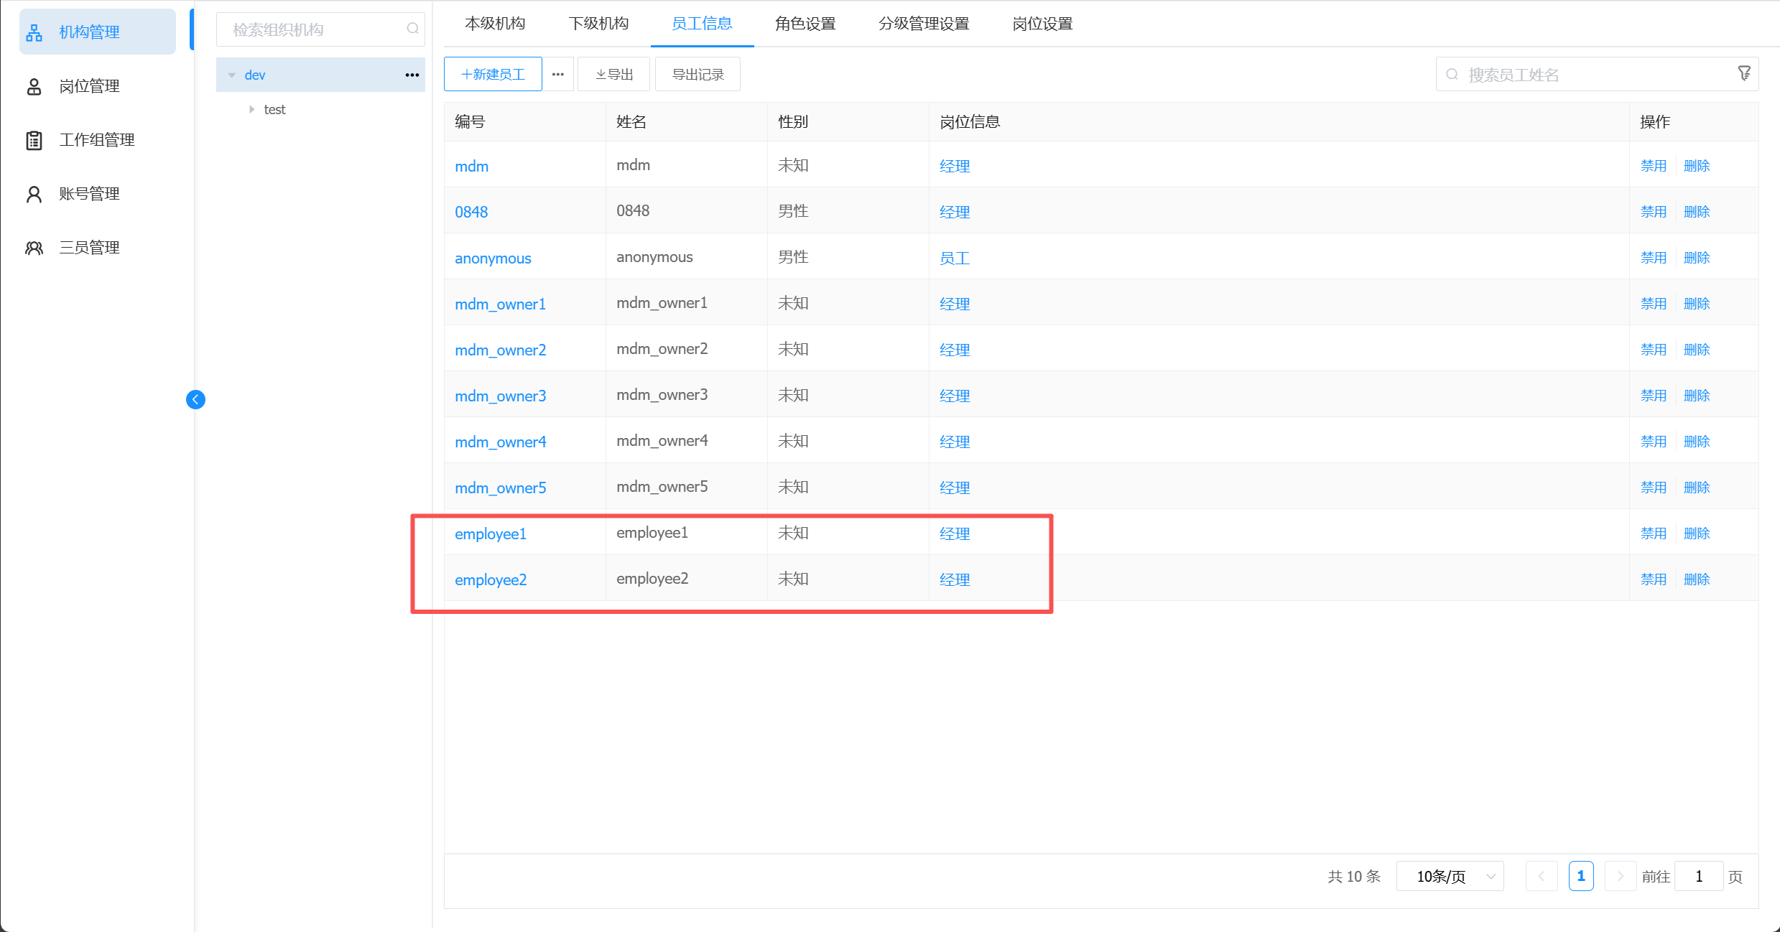
Task: Click the 岗位管理 sidebar icon
Action: tap(34, 86)
